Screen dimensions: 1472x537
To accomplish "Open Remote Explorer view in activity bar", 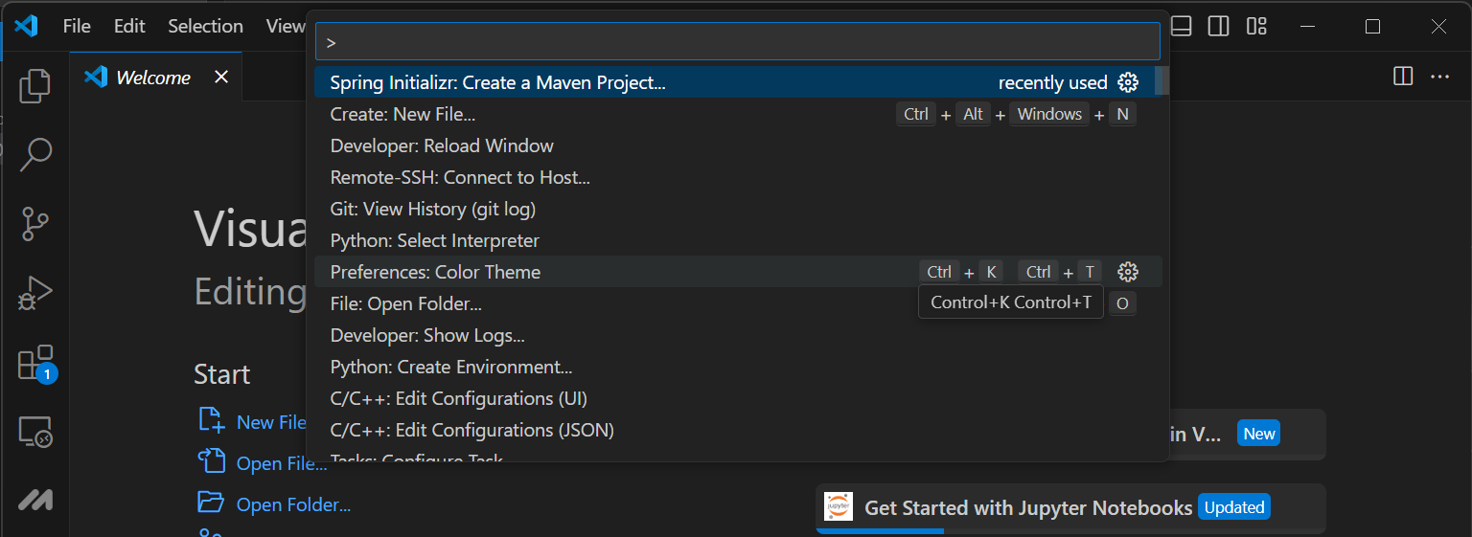I will (36, 433).
